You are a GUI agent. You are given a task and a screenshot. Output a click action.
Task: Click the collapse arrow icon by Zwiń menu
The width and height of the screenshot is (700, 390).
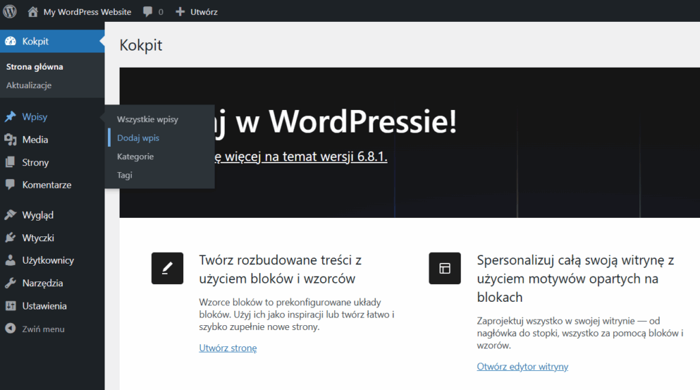pos(10,329)
